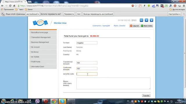Click Всегда переводить английский button
Image resolution: width=186 pixels, height=104 pixels.
tap(98, 14)
